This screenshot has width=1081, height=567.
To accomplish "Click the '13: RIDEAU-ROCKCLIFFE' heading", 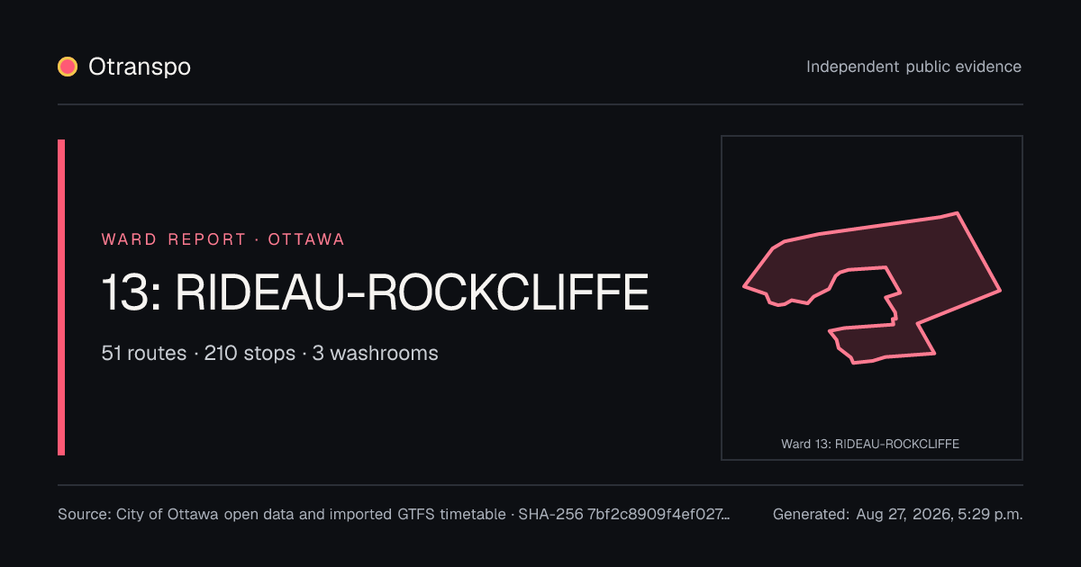I will pyautogui.click(x=375, y=292).
